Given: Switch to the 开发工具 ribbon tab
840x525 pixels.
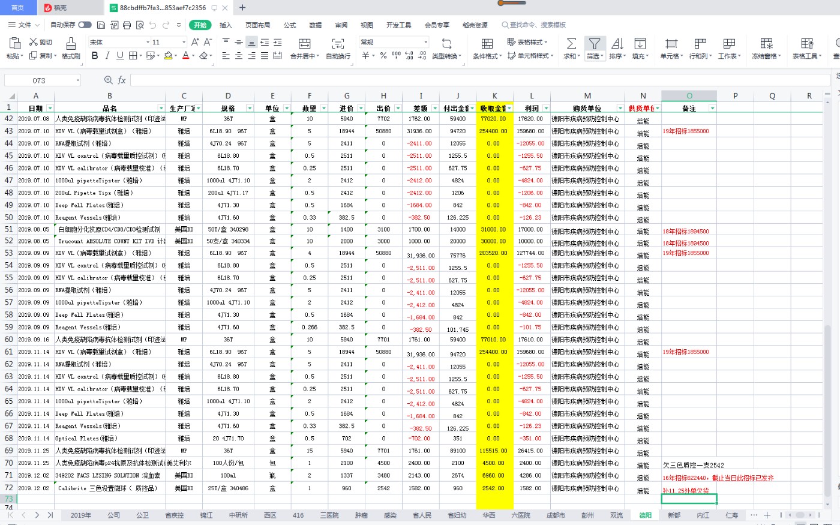Looking at the screenshot, I should 398,25.
